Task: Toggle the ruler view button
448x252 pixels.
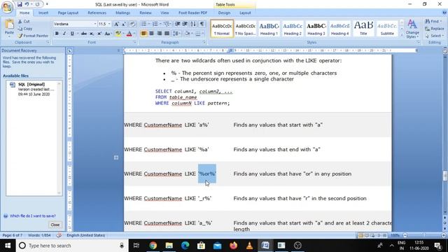Action: coord(445,50)
